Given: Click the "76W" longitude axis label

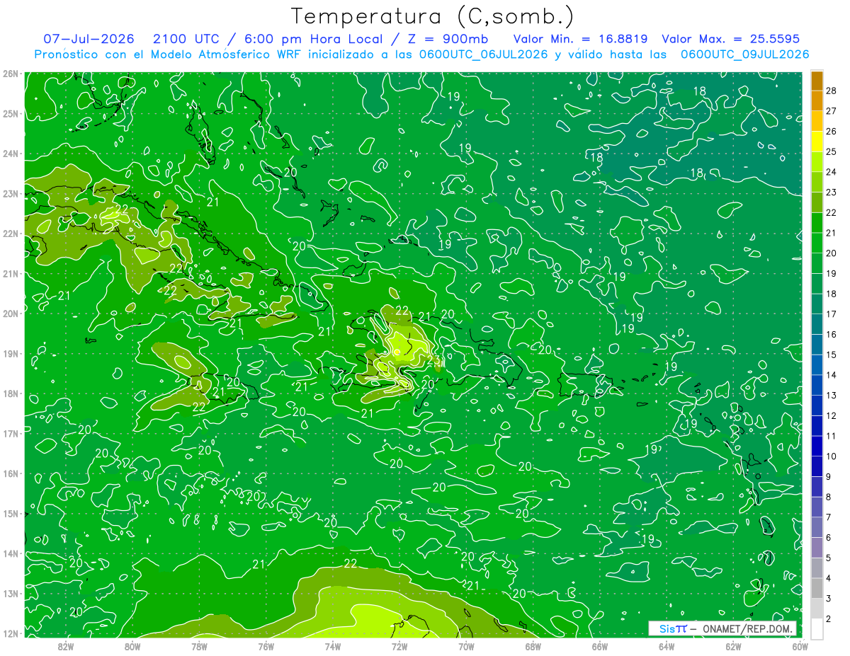Looking at the screenshot, I should click(x=266, y=646).
